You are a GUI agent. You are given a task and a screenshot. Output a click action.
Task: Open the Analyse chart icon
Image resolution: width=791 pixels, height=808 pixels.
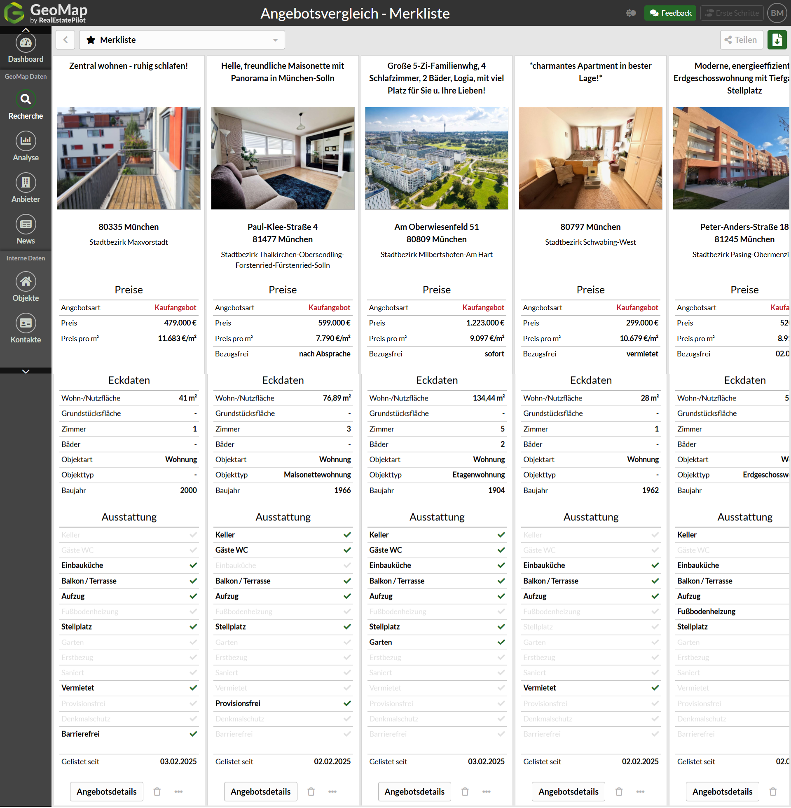(x=26, y=141)
